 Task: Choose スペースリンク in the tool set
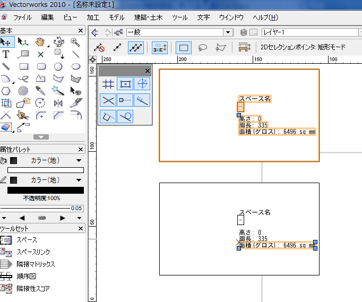click(34, 252)
